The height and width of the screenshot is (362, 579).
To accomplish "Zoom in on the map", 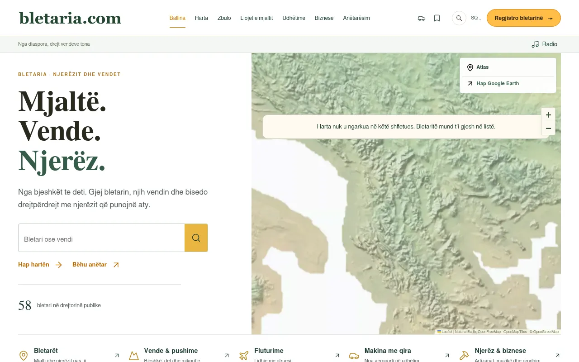I will pos(548,114).
